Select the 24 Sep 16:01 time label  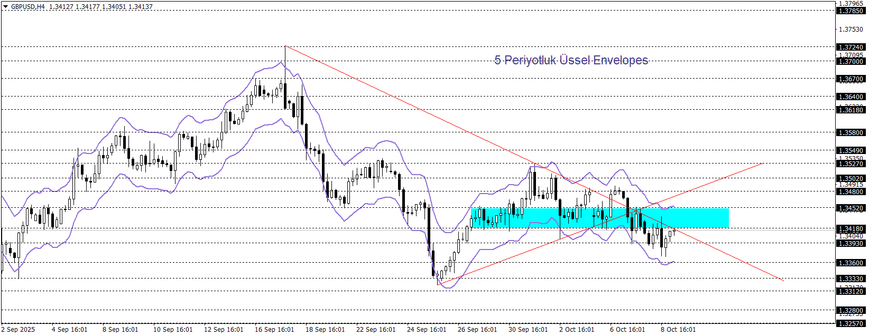(x=427, y=330)
